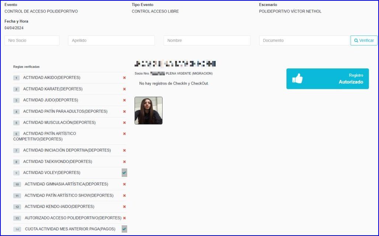This screenshot has height=236, width=379.
Task: Select the ACTIVIDAD VOLEY(DEPORTES) rule text
Action: [x=52, y=173]
